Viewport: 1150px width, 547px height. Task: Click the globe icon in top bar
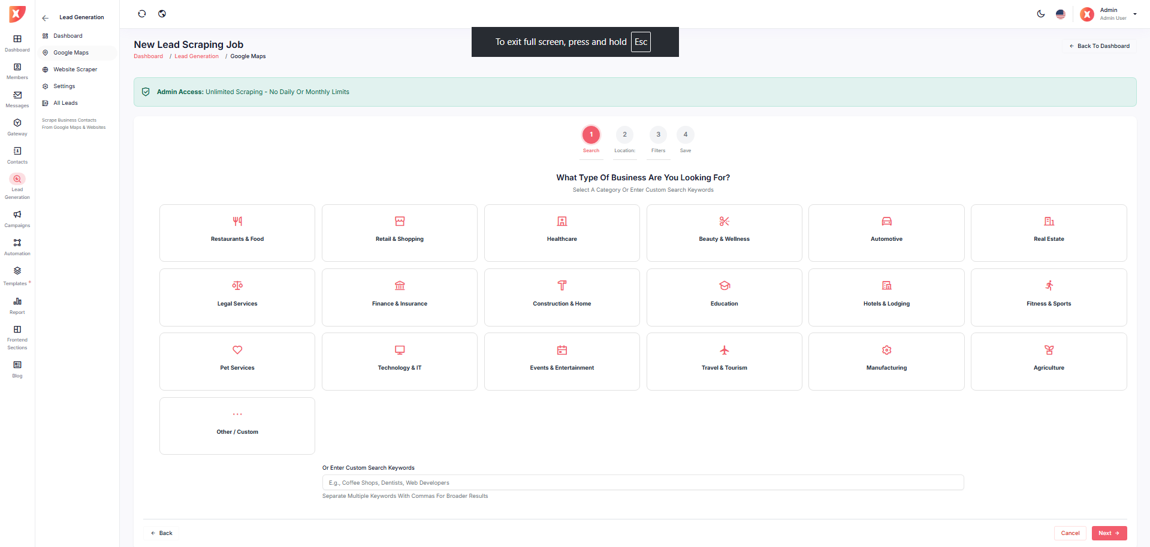pyautogui.click(x=162, y=14)
